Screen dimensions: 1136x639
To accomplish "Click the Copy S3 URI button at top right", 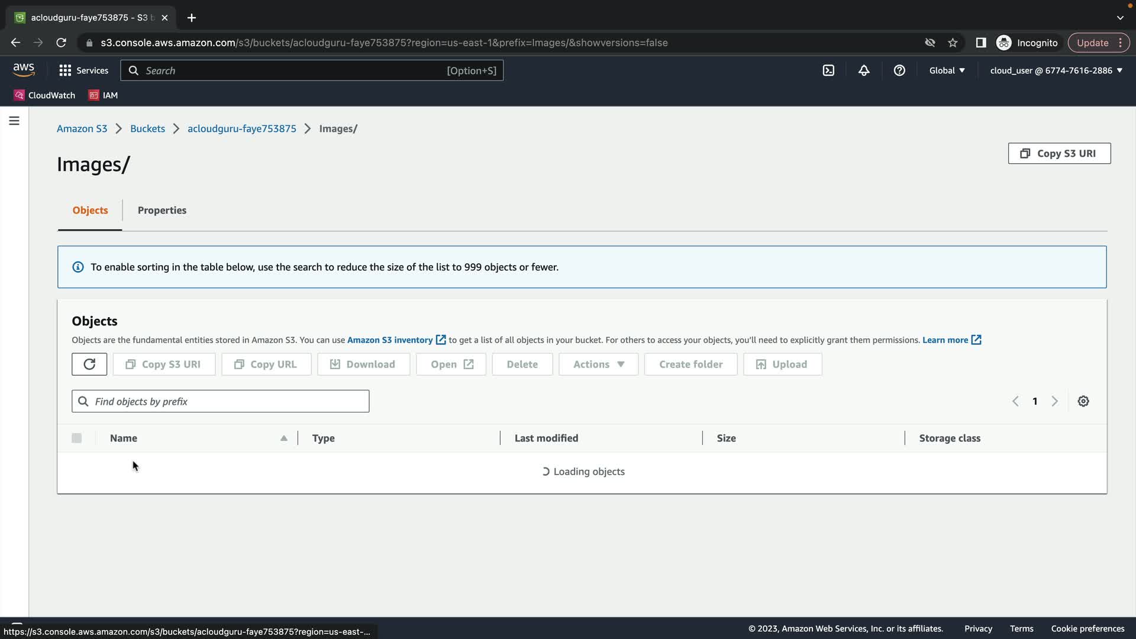I will point(1059,153).
